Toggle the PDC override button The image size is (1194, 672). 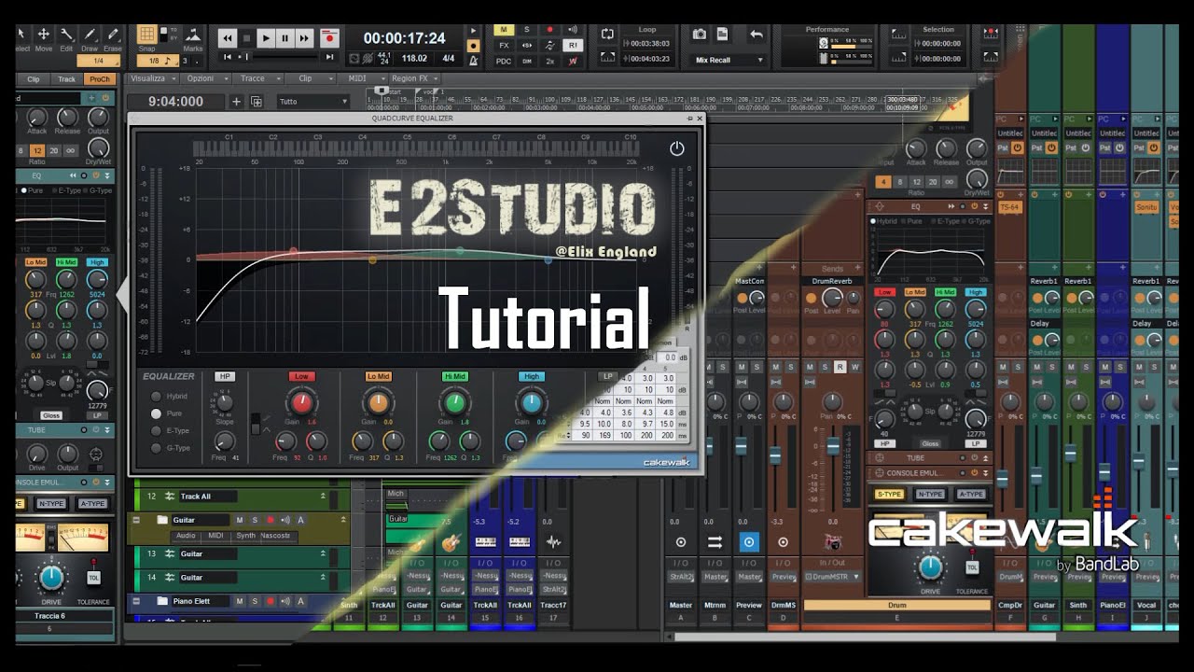(504, 61)
